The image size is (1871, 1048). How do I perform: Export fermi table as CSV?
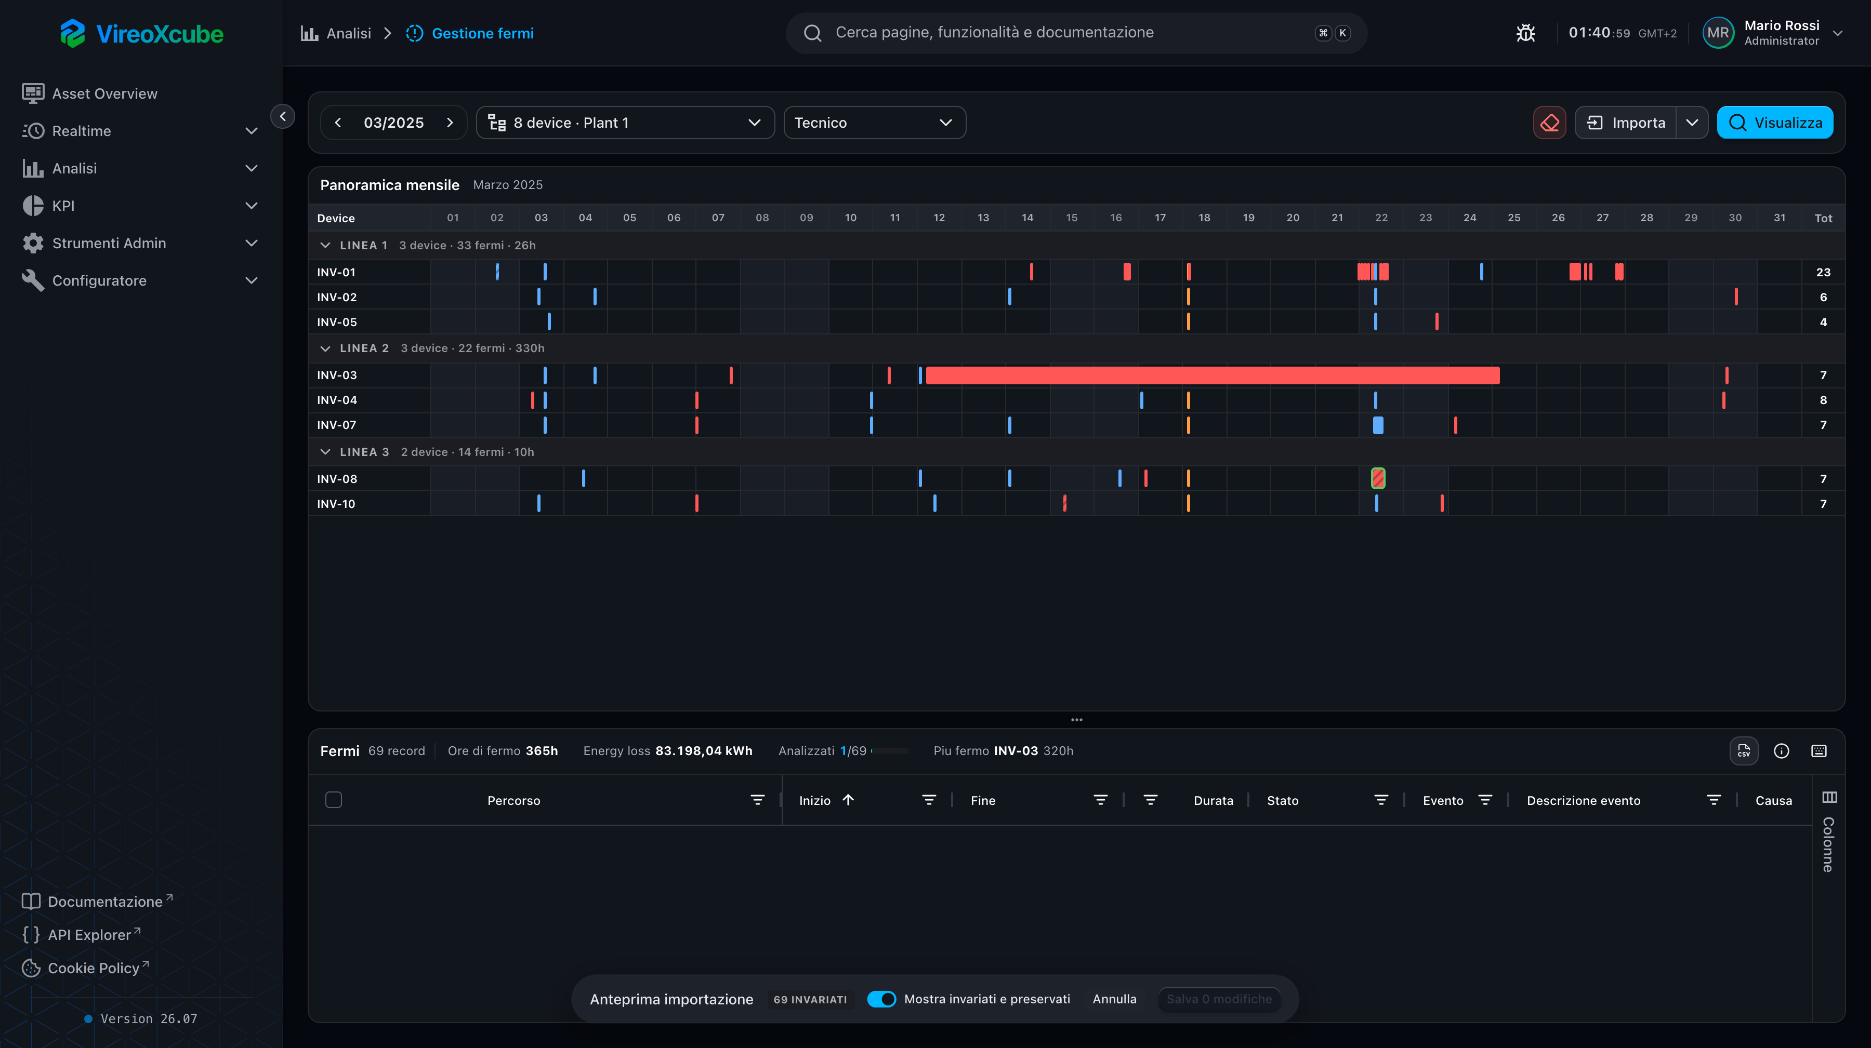pos(1744,750)
